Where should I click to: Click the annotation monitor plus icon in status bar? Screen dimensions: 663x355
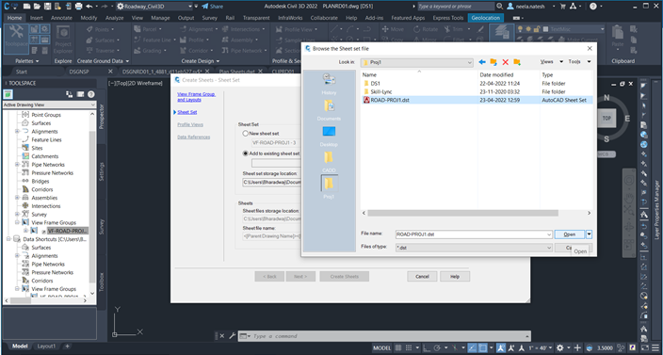tap(578, 347)
